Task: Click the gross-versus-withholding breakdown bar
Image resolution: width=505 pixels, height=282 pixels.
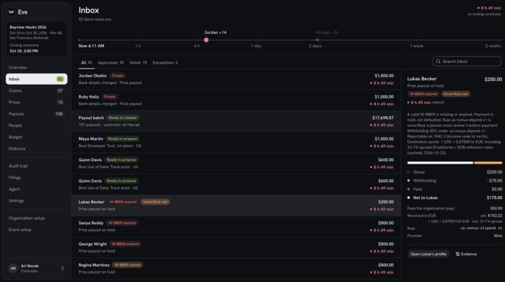Action: point(454,163)
